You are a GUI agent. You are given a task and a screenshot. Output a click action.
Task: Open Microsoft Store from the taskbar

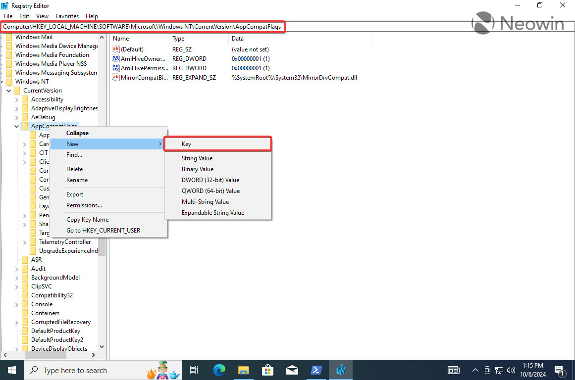point(268,370)
